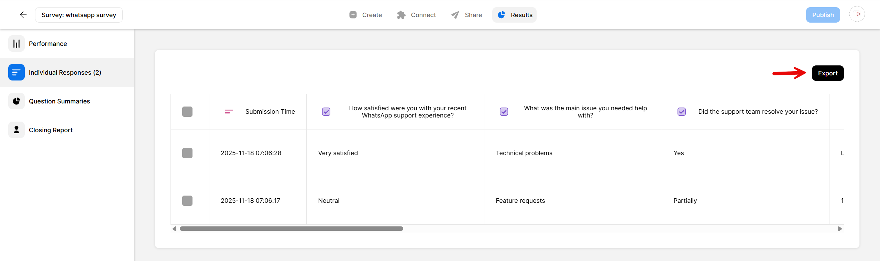Viewport: 880px width, 261px height.
Task: Click the Question Summaries pie icon
Action: (16, 101)
